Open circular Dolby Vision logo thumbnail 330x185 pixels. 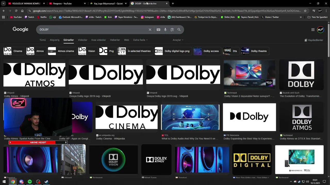click(113, 159)
